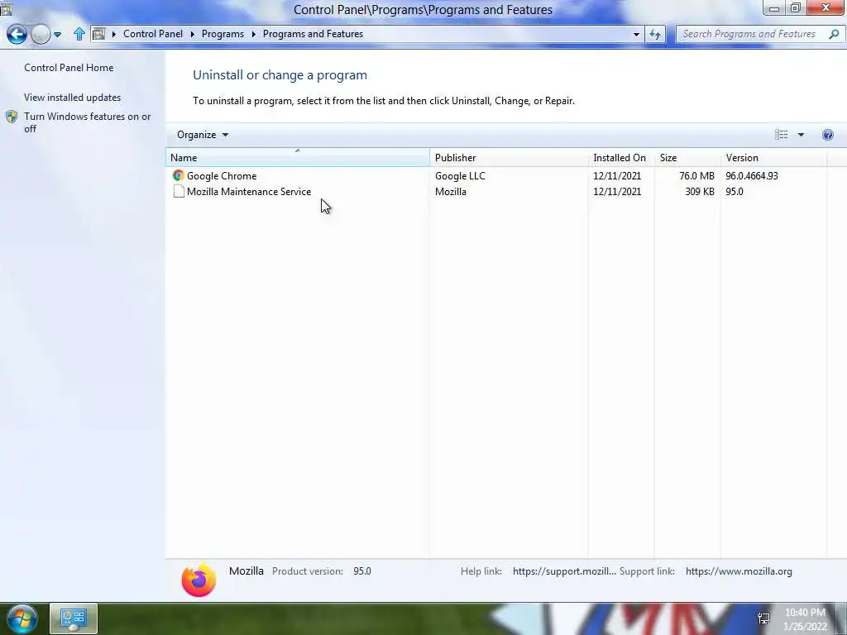The height and width of the screenshot is (635, 847).
Task: Sort by the Installed On column header
Action: tap(620, 158)
